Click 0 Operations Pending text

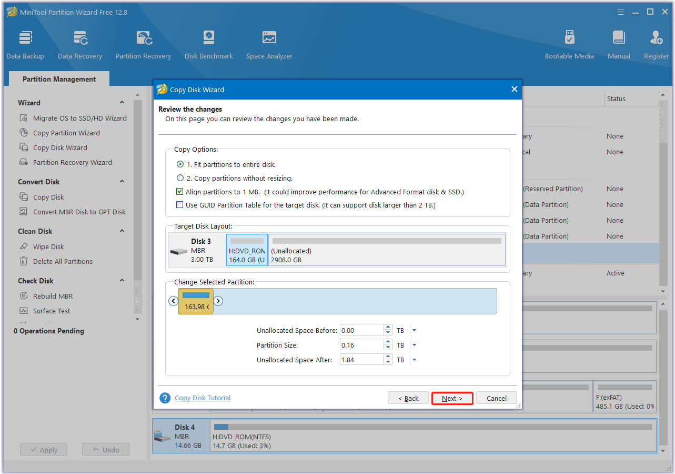(49, 331)
